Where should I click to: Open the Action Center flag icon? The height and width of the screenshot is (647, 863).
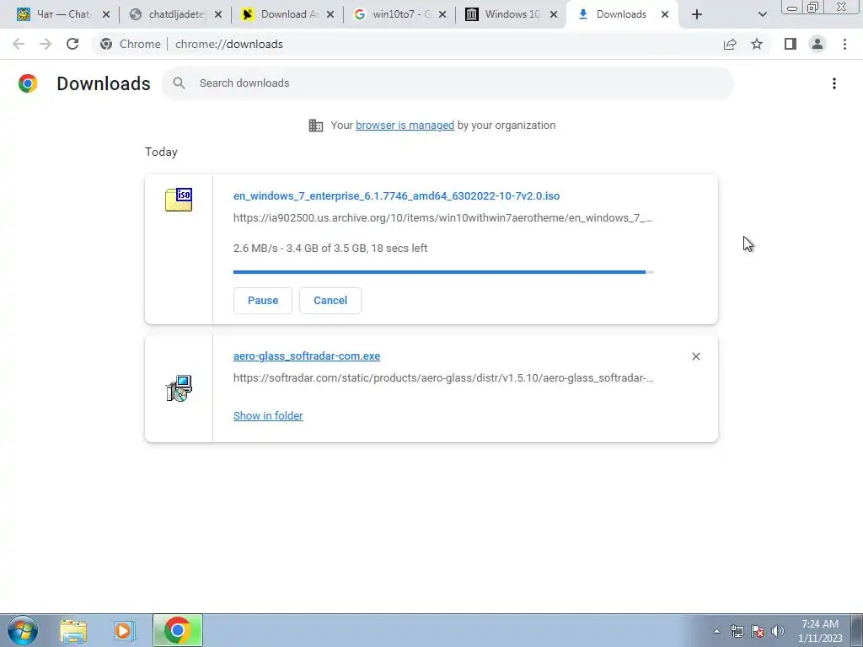tap(758, 632)
